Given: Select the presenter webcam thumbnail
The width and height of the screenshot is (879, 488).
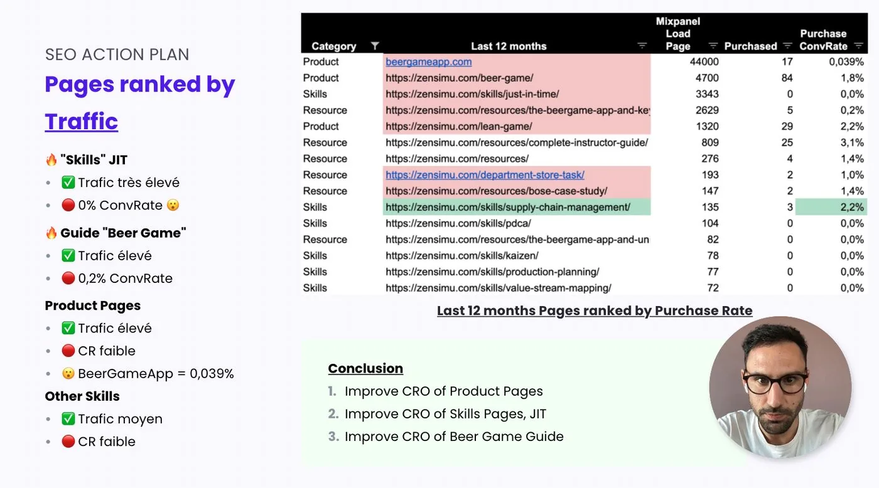Looking at the screenshot, I should tap(780, 387).
